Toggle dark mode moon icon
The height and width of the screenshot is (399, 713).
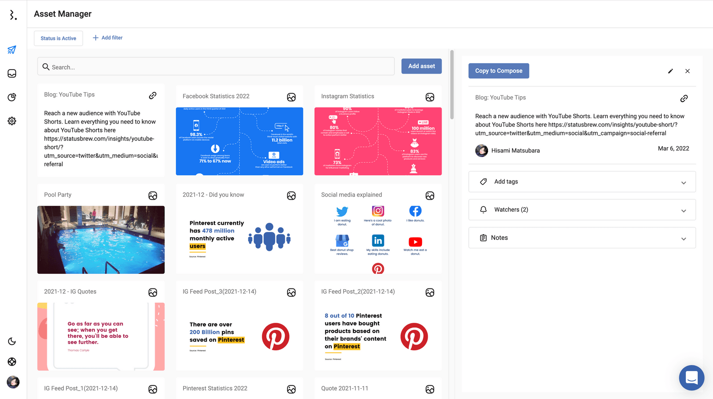pyautogui.click(x=12, y=341)
